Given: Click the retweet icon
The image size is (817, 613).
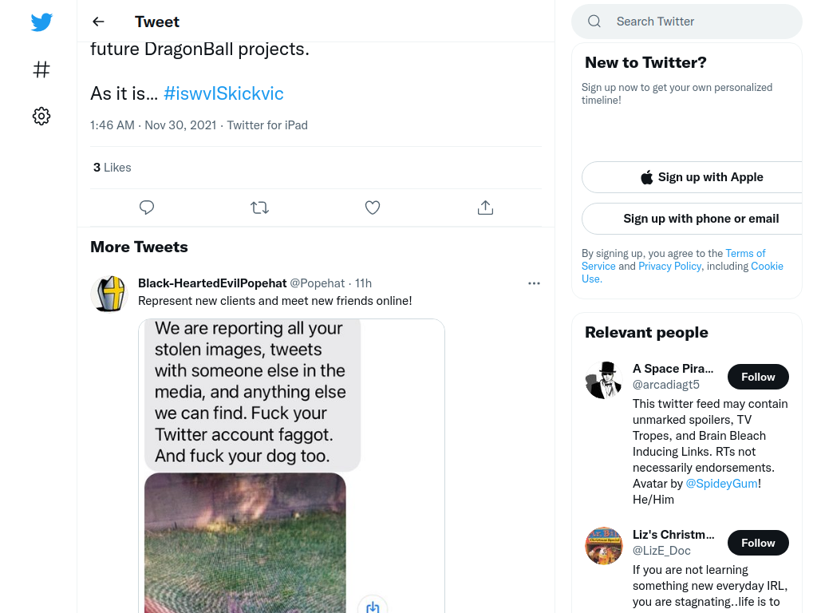Looking at the screenshot, I should [259, 208].
